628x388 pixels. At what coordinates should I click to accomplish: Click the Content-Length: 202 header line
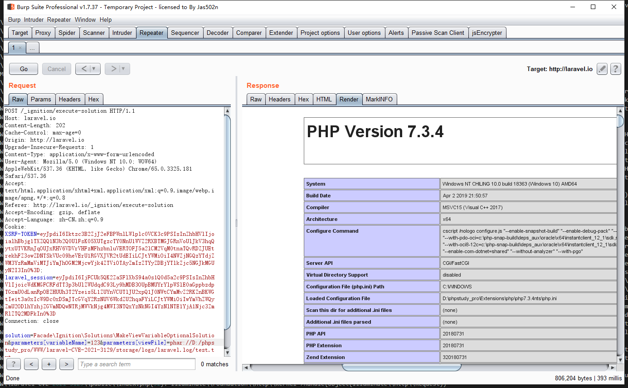35,125
